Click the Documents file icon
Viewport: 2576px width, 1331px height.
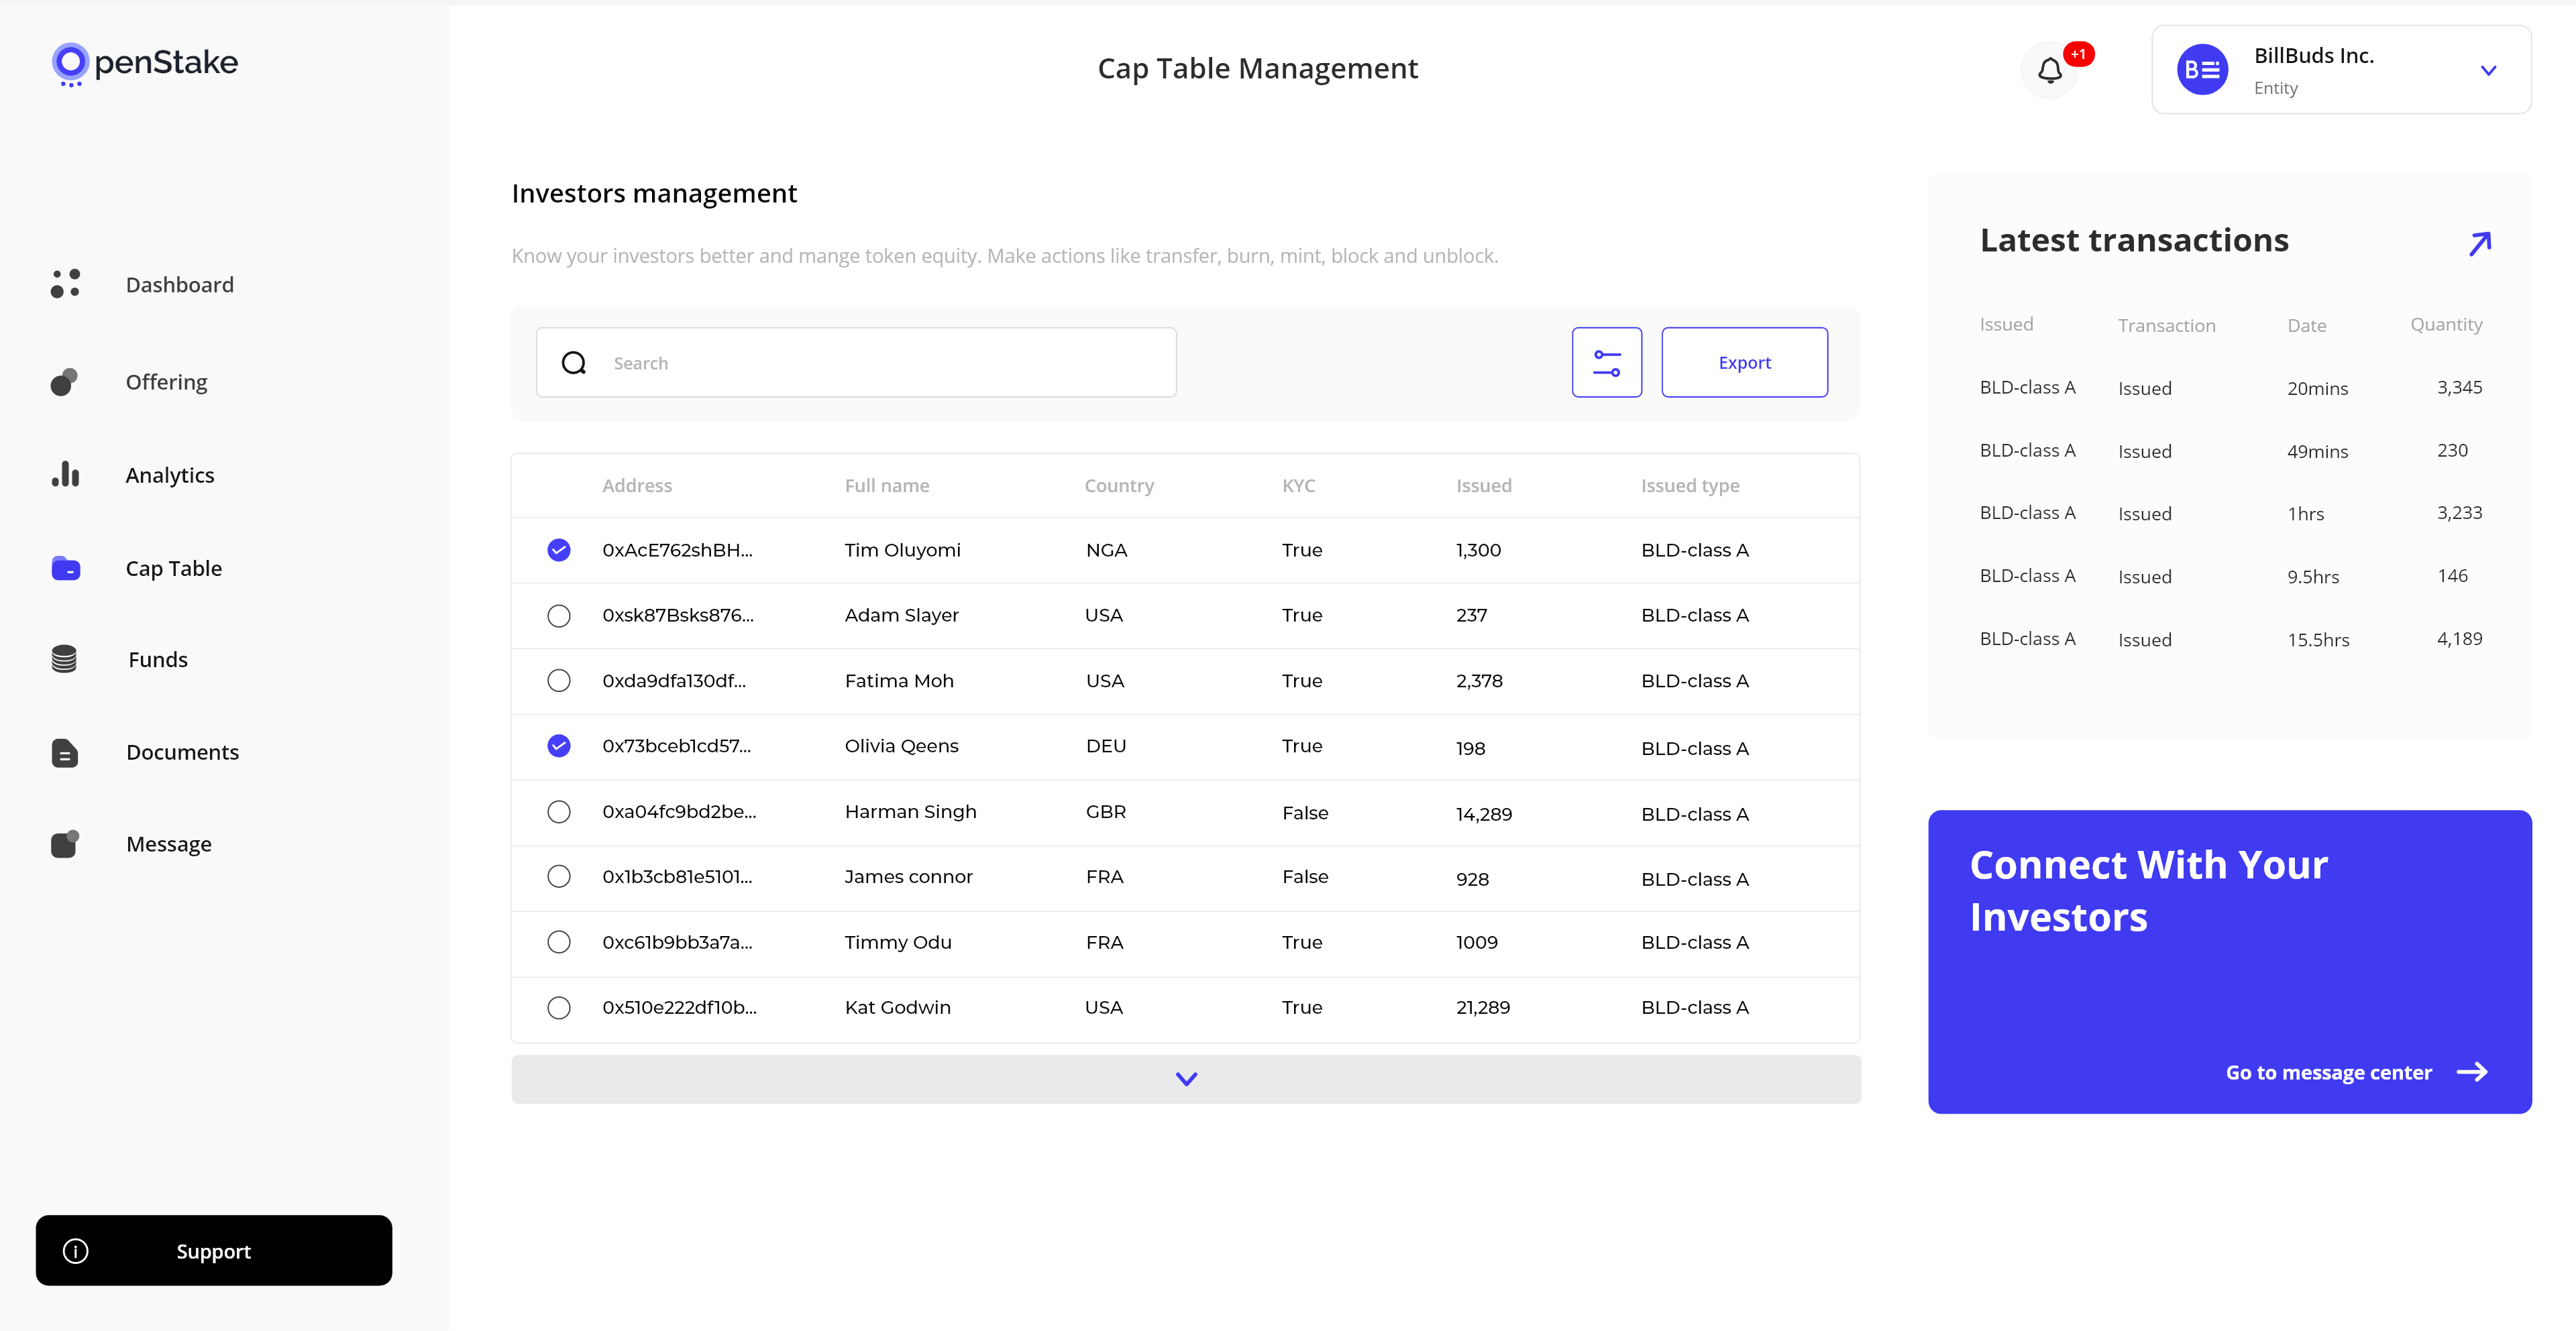pyautogui.click(x=64, y=752)
